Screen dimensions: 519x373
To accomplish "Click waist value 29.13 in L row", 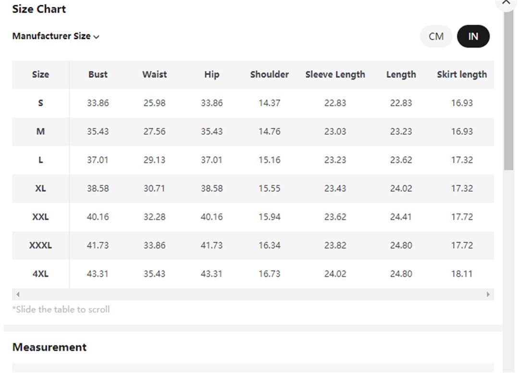I will pos(155,160).
